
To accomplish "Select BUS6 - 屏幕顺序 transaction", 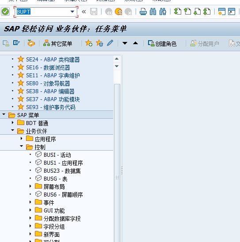I will coord(63,195).
